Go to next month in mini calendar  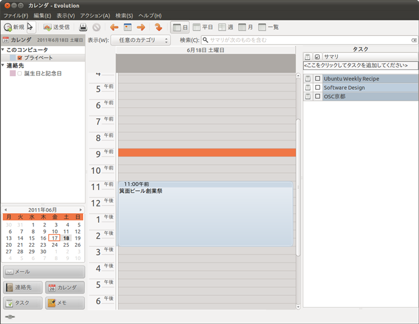pos(80,210)
